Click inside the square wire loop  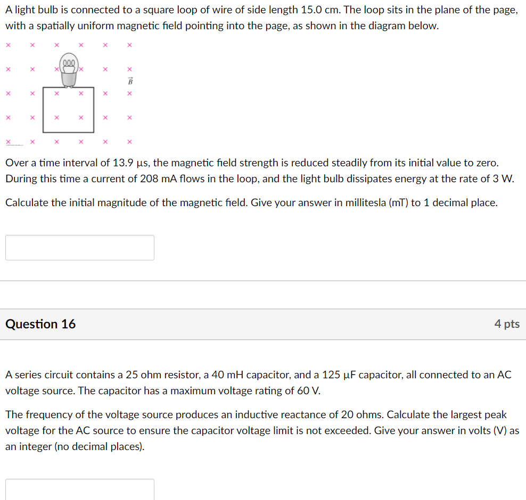click(69, 110)
